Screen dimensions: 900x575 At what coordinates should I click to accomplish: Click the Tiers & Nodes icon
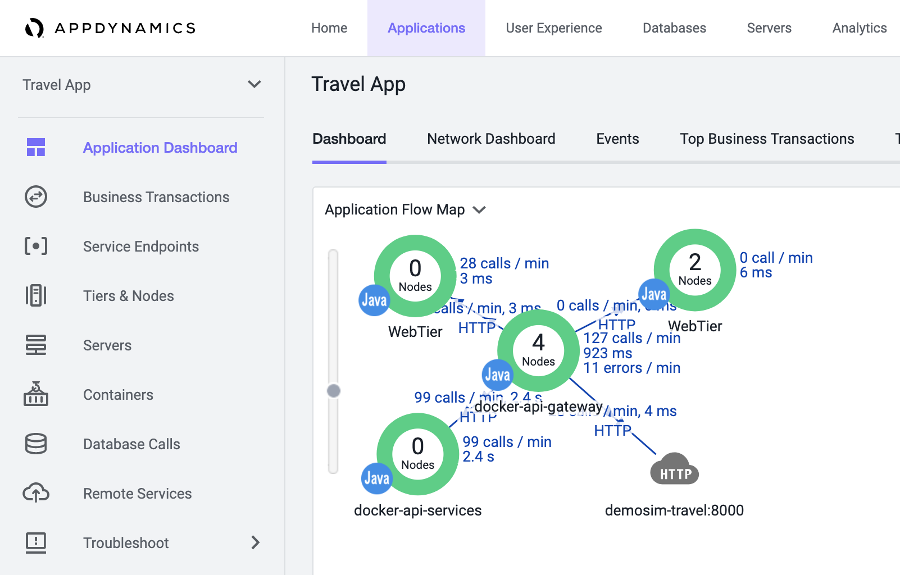(x=36, y=295)
